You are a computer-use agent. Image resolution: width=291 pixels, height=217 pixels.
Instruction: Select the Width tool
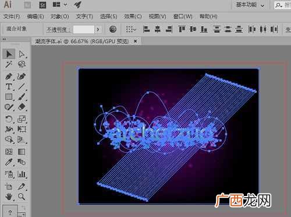pos(9,129)
